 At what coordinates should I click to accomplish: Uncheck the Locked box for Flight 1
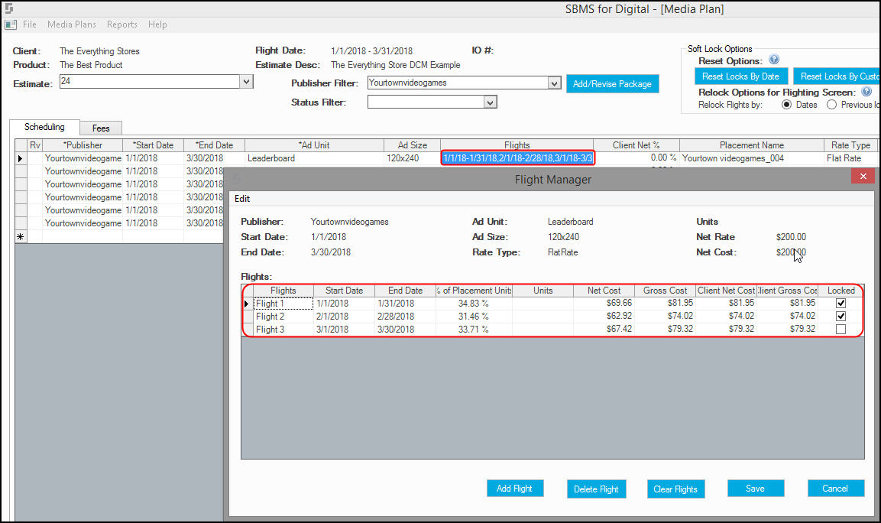(x=841, y=303)
